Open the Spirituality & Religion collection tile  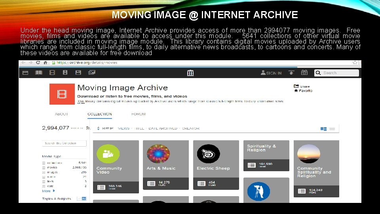click(x=266, y=155)
